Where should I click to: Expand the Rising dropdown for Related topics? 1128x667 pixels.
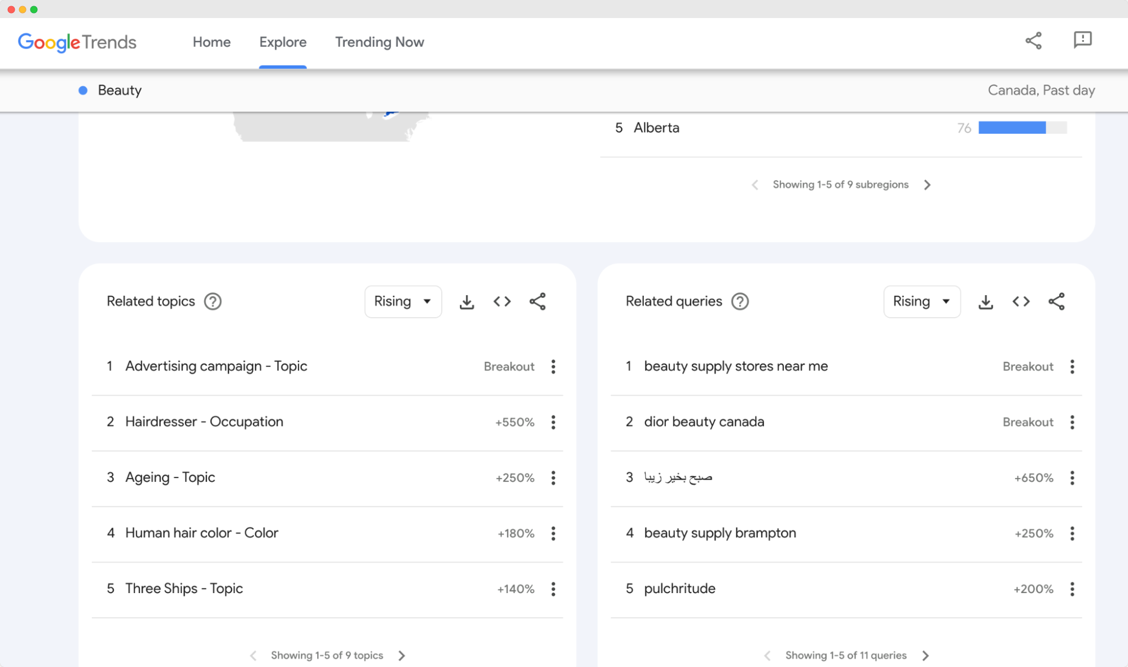click(x=402, y=301)
